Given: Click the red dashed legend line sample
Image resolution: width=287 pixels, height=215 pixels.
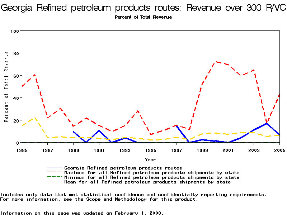Looking at the screenshot, I should pyautogui.click(x=55, y=173).
